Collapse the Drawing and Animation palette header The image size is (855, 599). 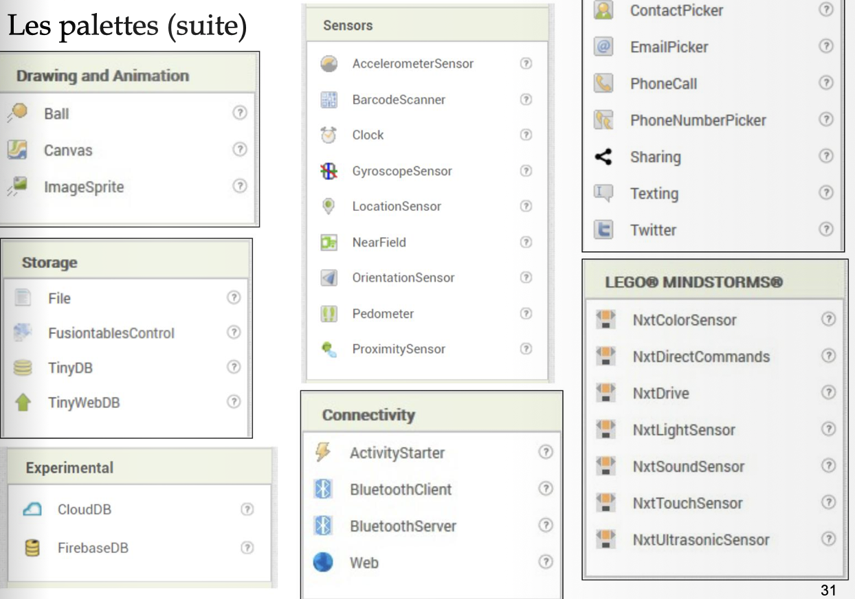[103, 76]
